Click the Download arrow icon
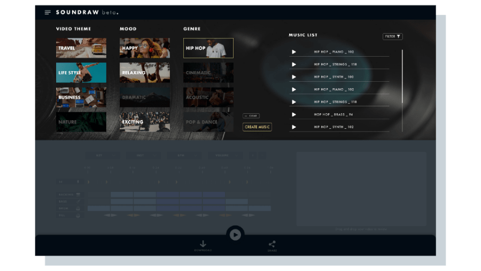This screenshot has width=481, height=271. coord(203,244)
